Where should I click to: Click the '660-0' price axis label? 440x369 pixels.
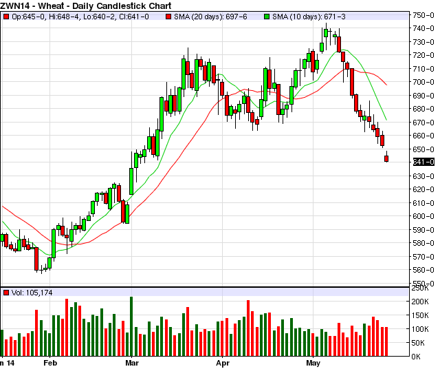pos(423,136)
